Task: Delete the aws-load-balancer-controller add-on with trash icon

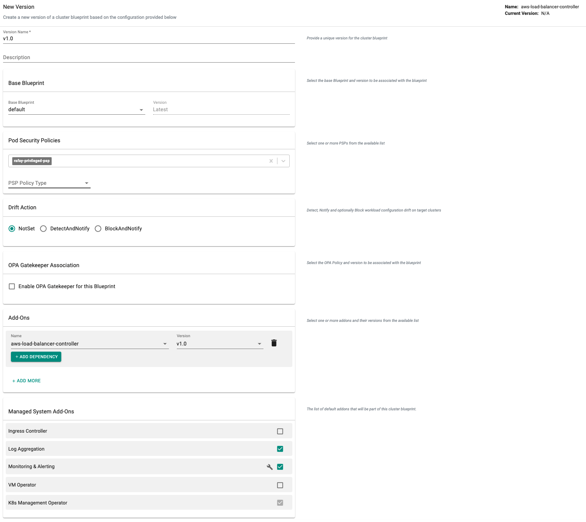Action: (274, 343)
